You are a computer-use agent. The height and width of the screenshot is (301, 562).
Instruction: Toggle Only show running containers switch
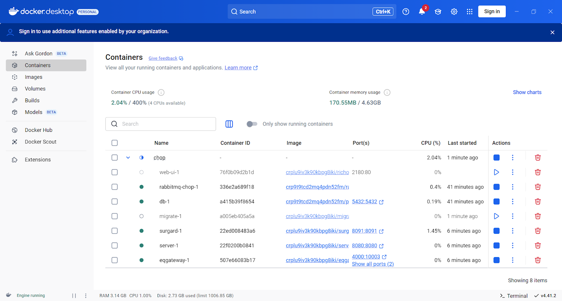tap(252, 124)
